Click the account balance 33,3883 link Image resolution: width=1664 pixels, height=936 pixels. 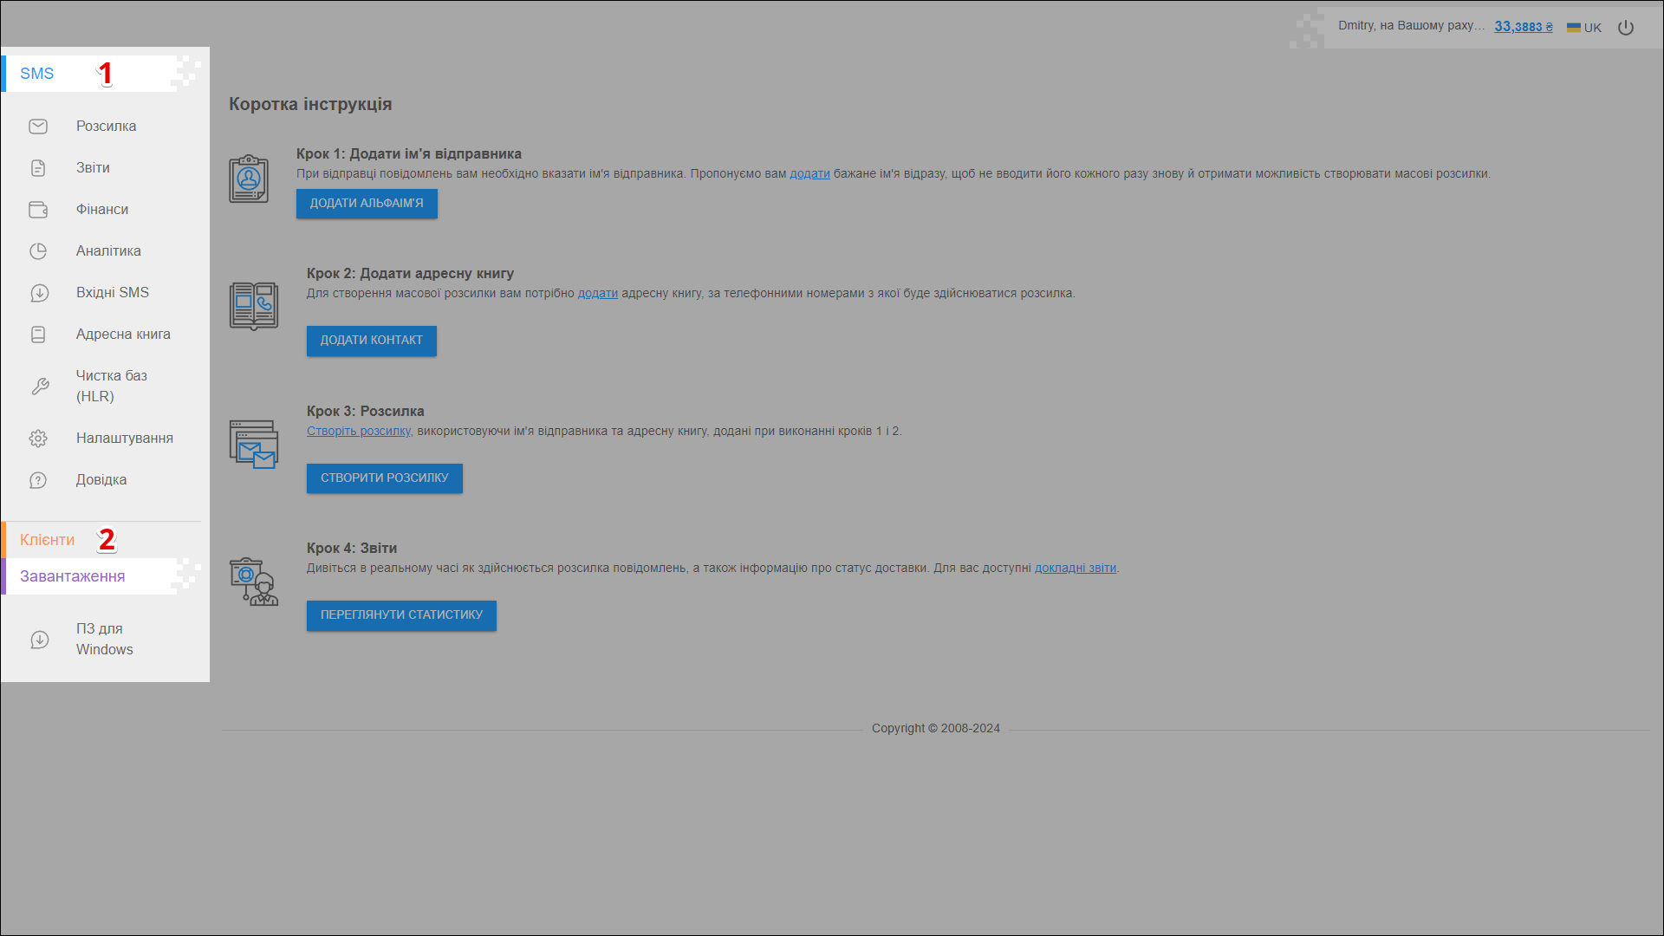coord(1523,27)
